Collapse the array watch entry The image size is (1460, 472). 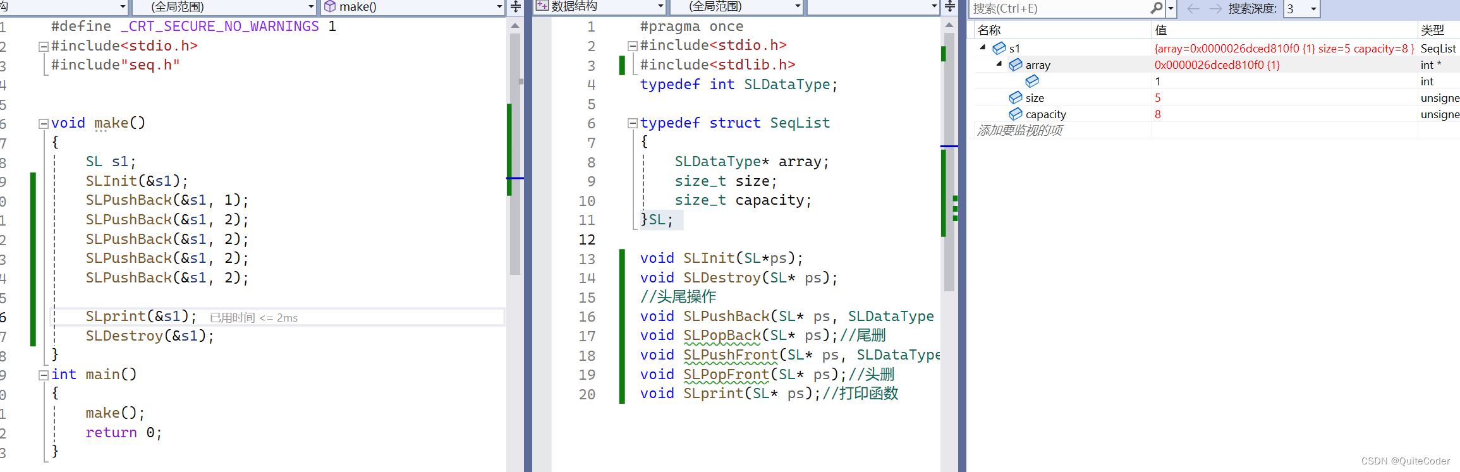click(999, 64)
